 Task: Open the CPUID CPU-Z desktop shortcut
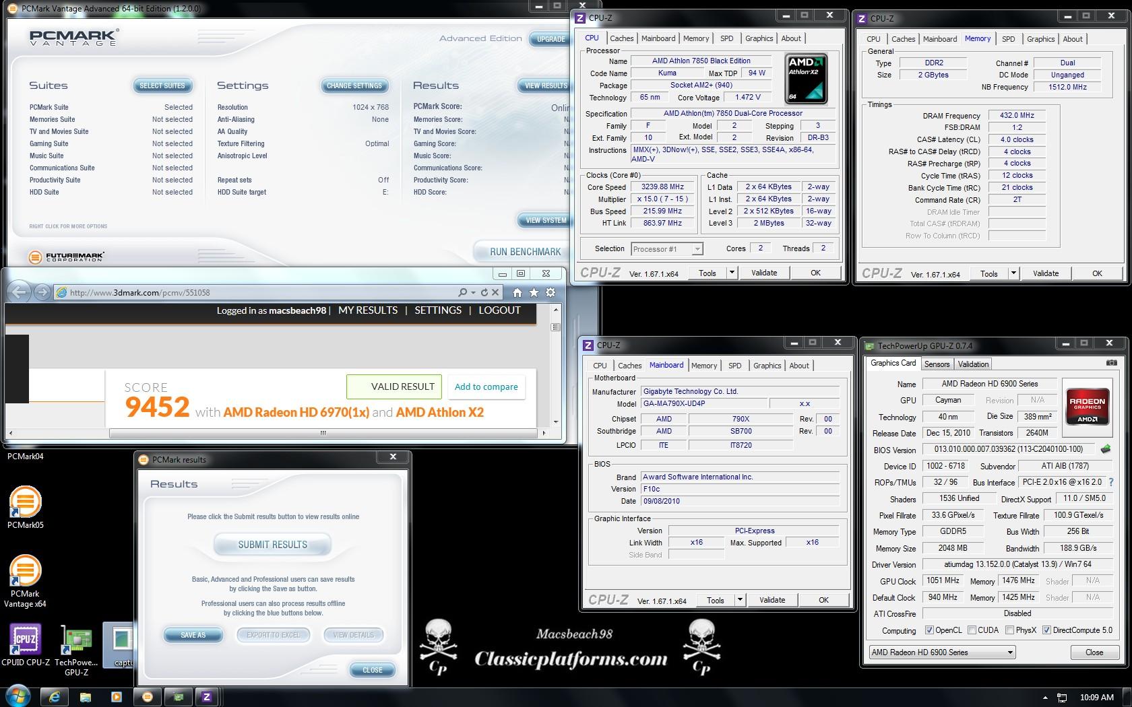pos(26,645)
